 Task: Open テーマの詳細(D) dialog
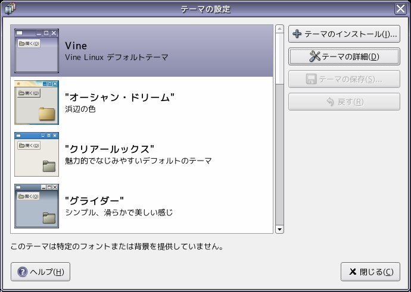coord(344,56)
